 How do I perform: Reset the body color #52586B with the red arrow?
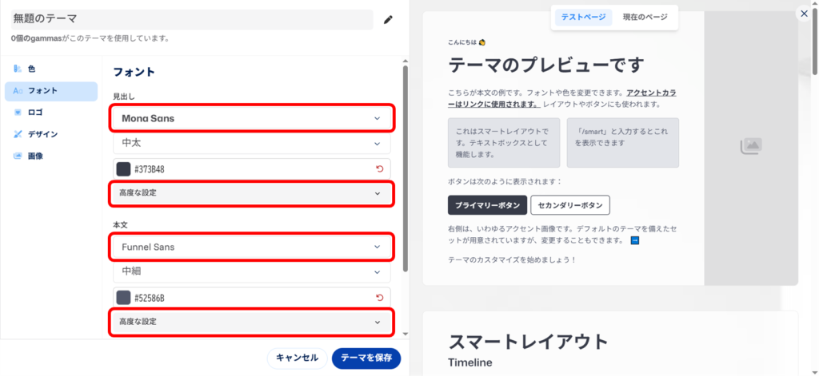[x=379, y=298]
